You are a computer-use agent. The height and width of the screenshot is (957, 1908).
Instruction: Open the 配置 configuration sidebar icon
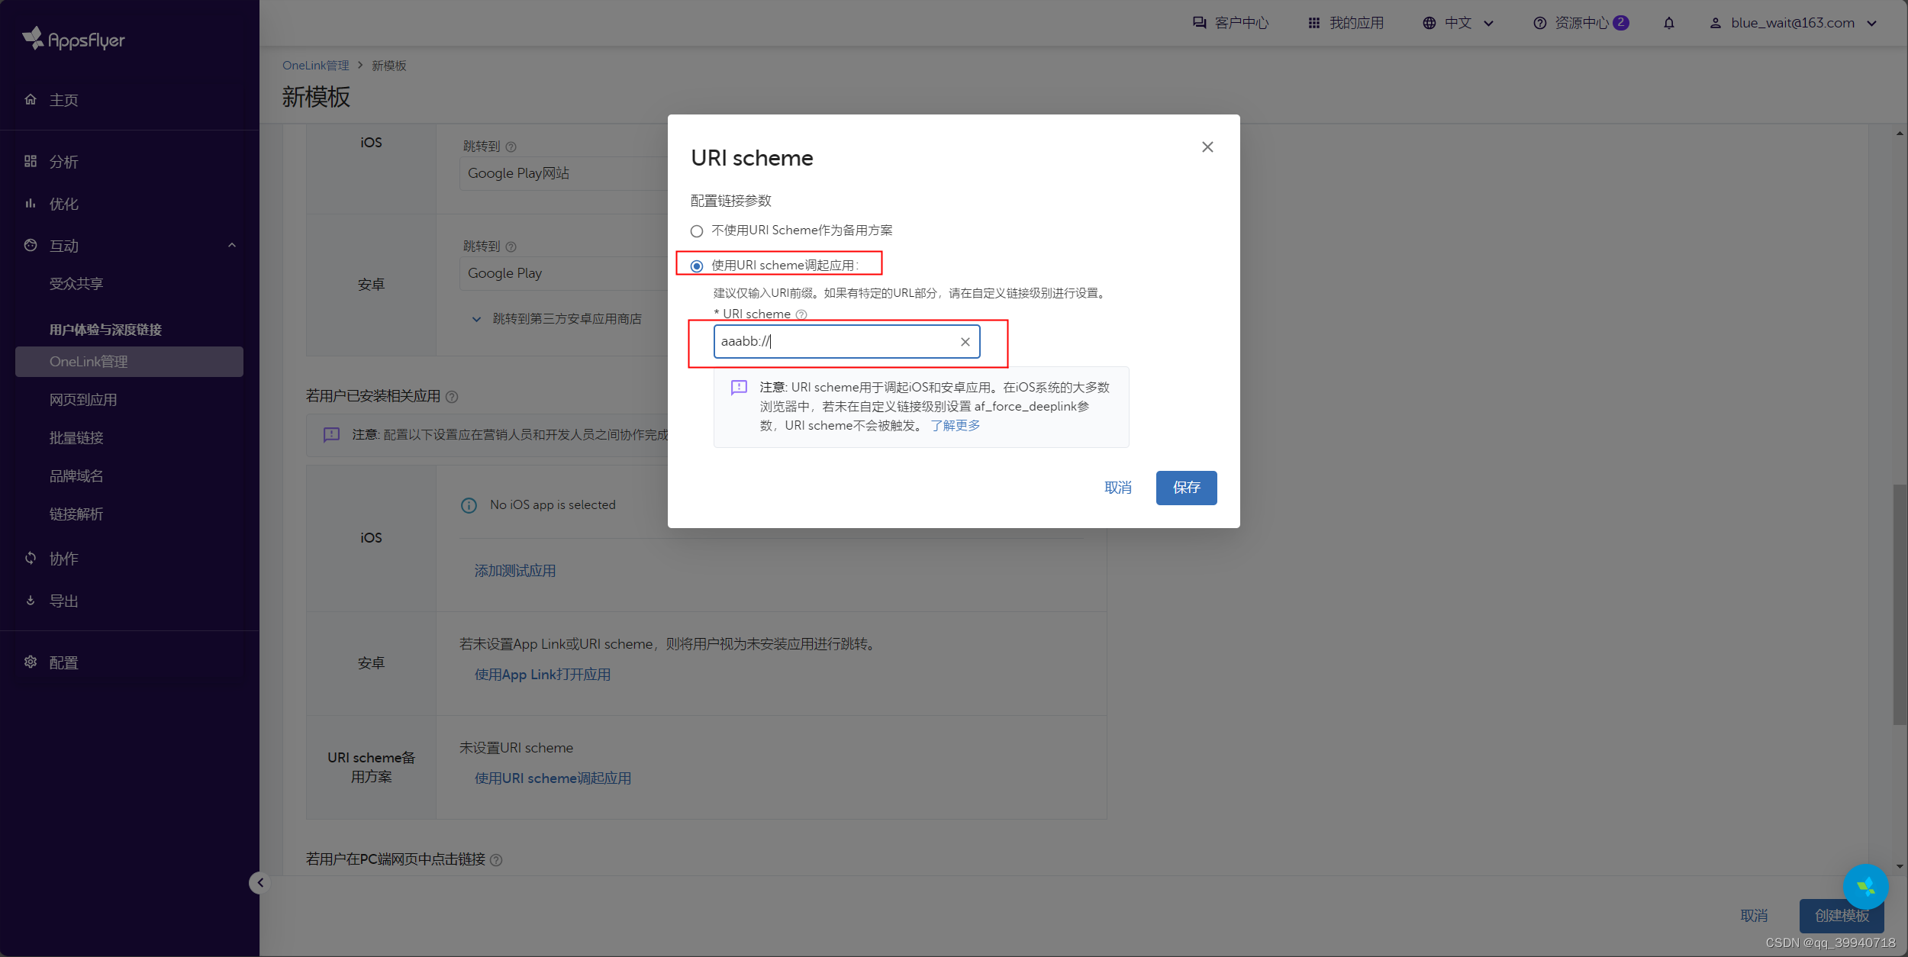tap(31, 662)
